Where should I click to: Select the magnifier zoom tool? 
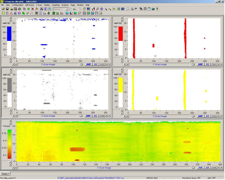coord(98,9)
